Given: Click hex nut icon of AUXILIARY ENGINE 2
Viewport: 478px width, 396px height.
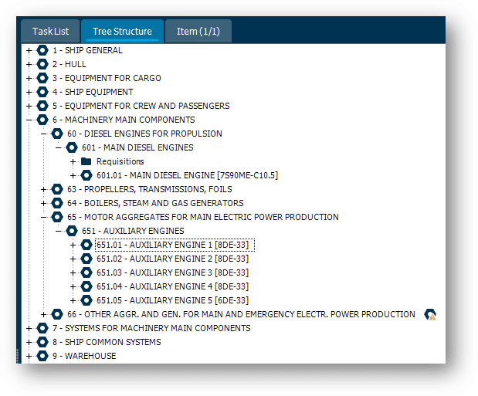Looking at the screenshot, I should click(x=86, y=259).
